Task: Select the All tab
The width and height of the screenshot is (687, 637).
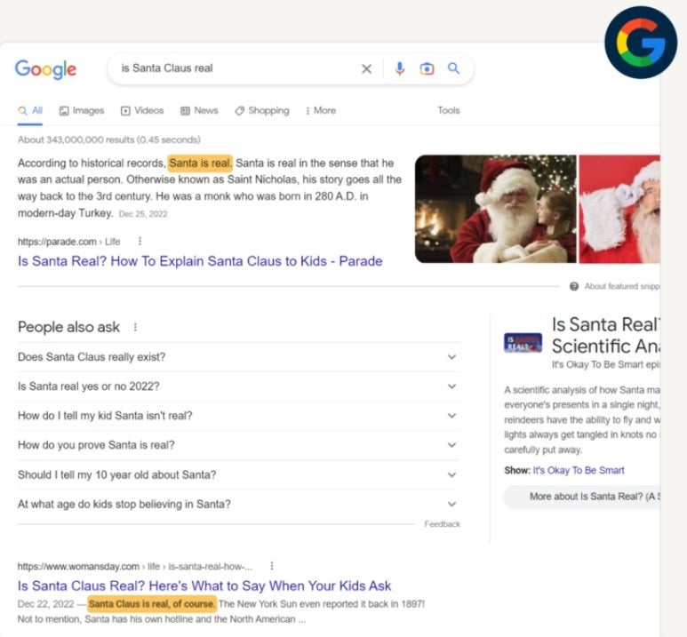Action: [30, 110]
